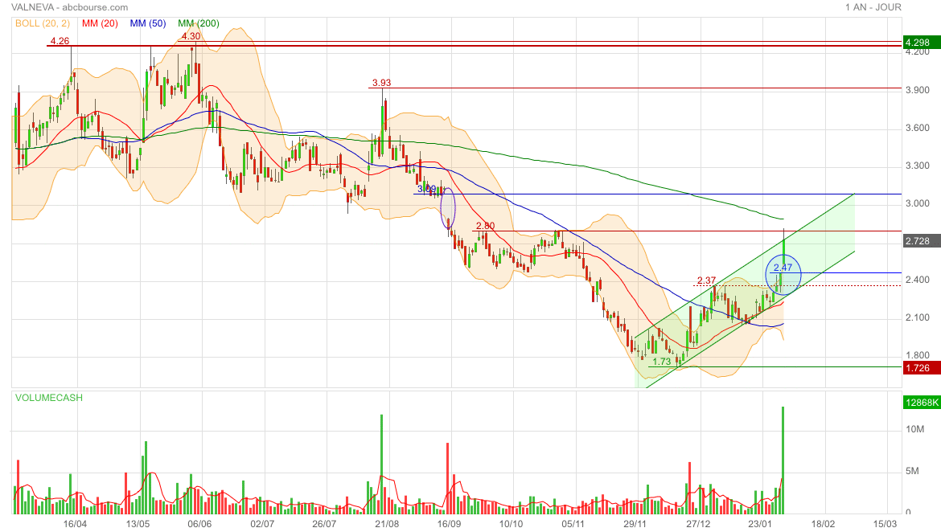Click the 27/12 date axis label

click(698, 524)
